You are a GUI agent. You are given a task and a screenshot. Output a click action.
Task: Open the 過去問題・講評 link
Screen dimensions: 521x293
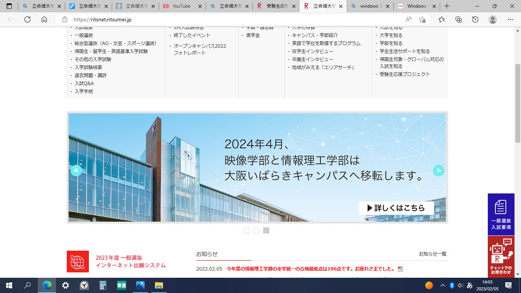[x=90, y=76]
